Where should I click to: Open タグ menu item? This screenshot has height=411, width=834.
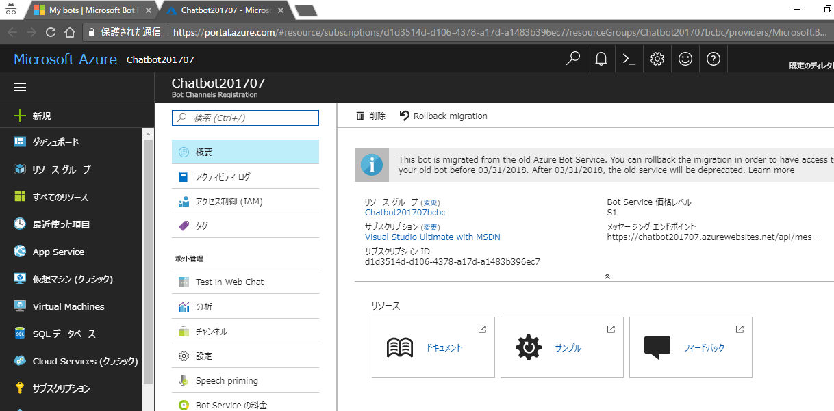245,226
